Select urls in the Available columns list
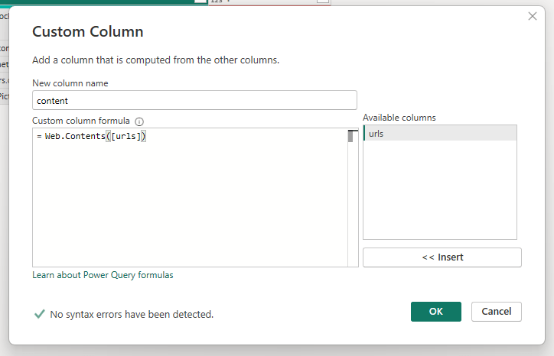 (440, 134)
